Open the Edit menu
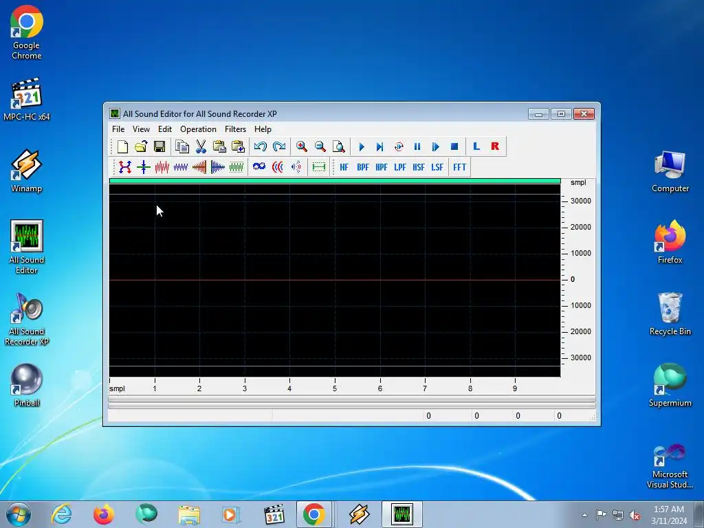 point(165,129)
